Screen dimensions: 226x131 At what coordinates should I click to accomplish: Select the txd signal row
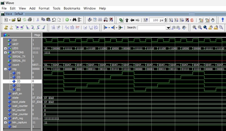coord(17,126)
